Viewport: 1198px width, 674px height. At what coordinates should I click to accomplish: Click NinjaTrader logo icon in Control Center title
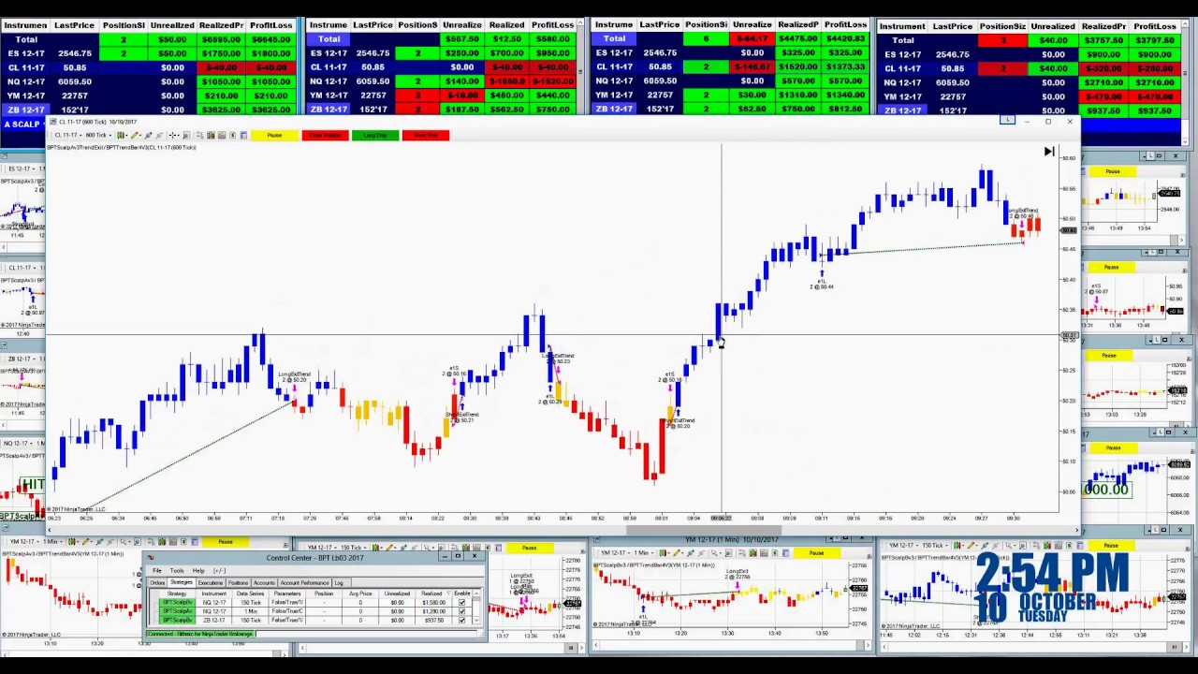tap(151, 558)
